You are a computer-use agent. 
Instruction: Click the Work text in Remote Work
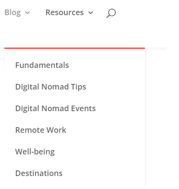click(56, 130)
